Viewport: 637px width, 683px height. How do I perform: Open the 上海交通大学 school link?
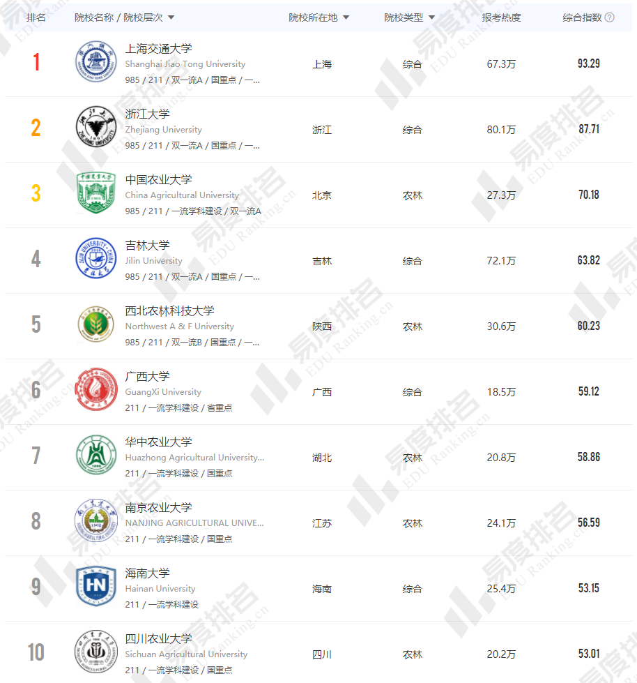click(x=158, y=49)
